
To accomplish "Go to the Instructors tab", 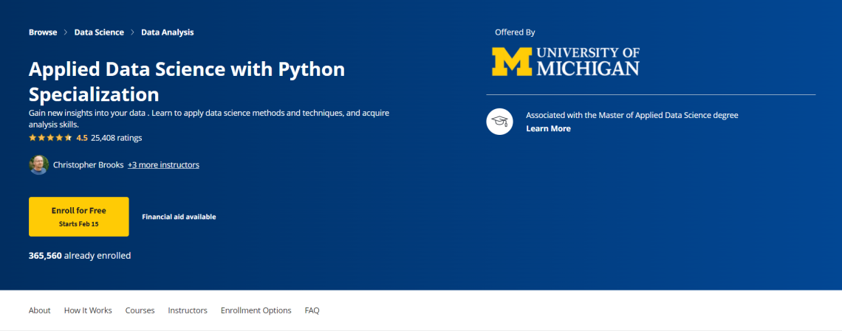I will point(188,310).
